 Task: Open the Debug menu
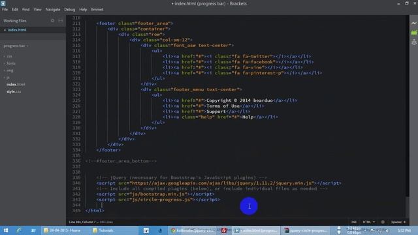tap(70, 9)
